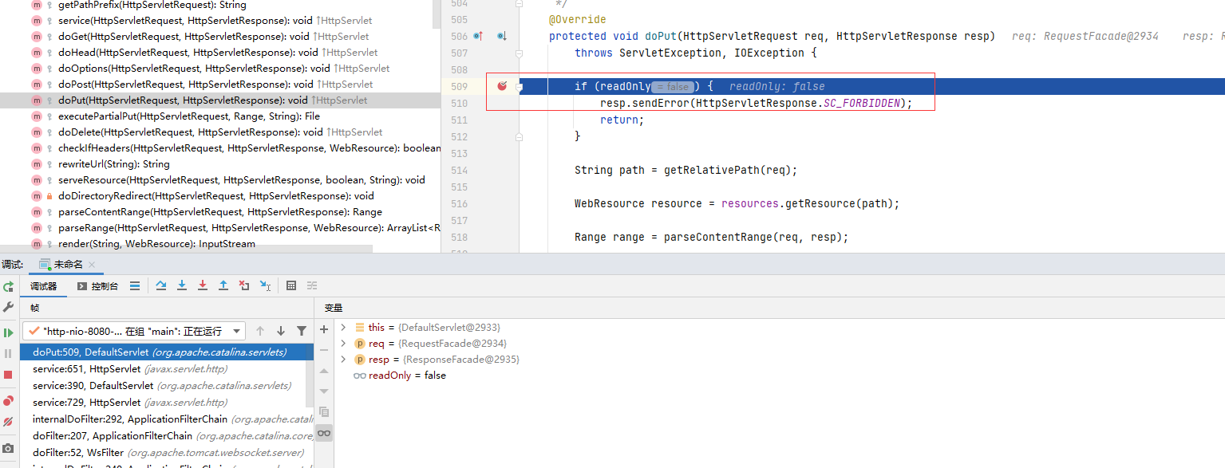1225x468 pixels.
Task: Go to next frame arrow
Action: click(x=280, y=331)
